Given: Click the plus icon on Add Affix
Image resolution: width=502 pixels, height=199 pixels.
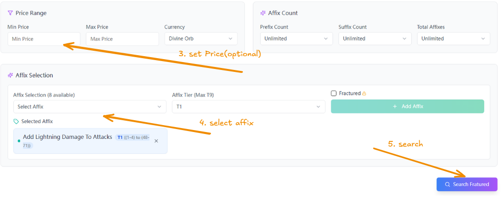Looking at the screenshot, I should pos(395,106).
